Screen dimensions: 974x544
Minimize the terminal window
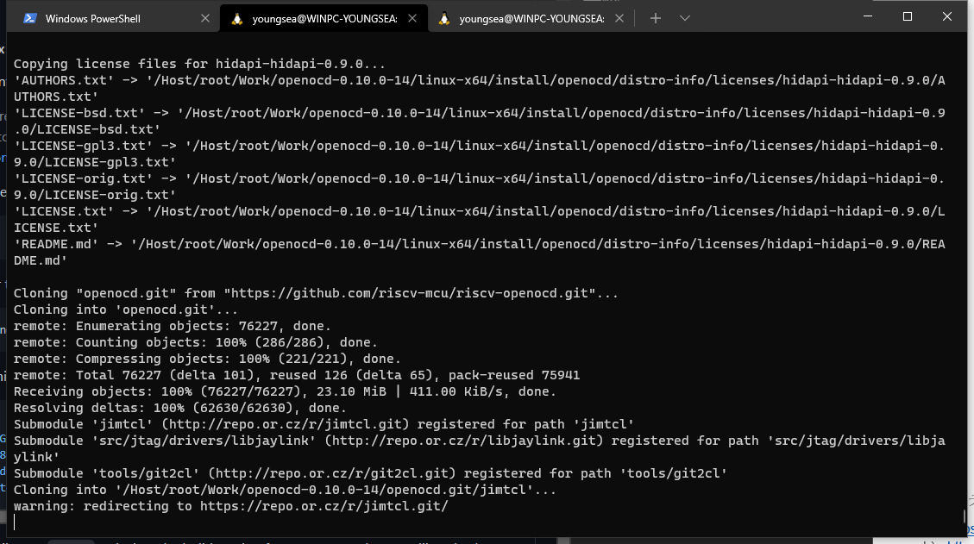868,16
